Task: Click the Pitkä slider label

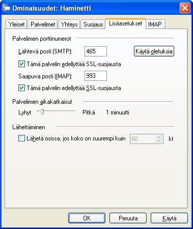Action: click(x=89, y=112)
